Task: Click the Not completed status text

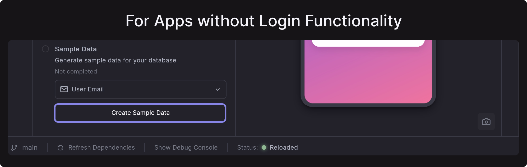Action: tap(76, 71)
